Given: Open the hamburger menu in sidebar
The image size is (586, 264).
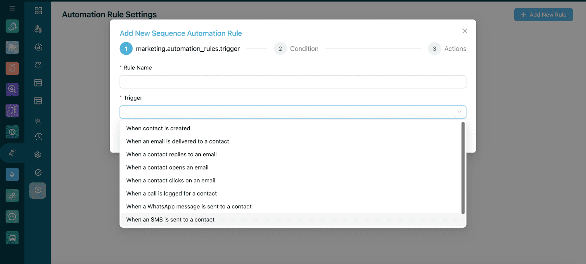Looking at the screenshot, I should (12, 8).
